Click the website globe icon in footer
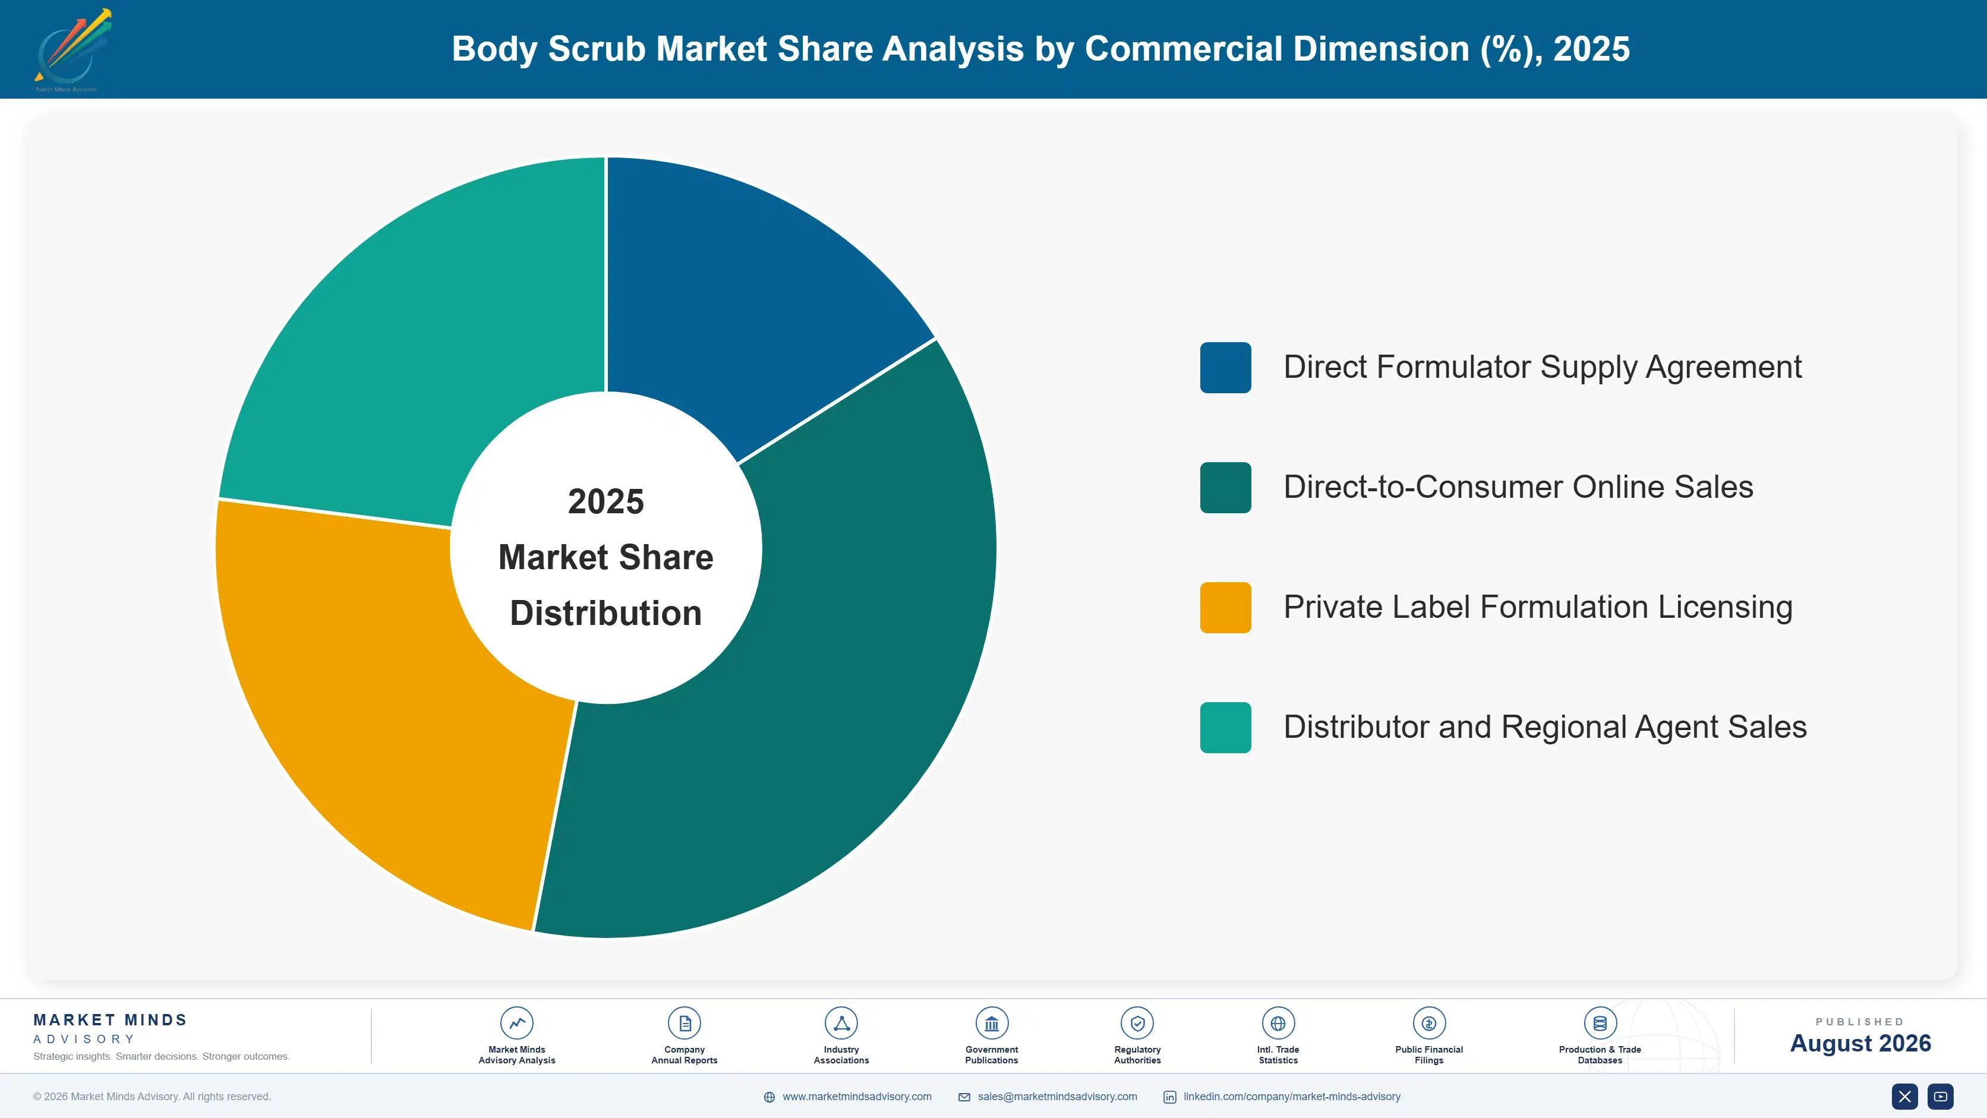 769,1097
